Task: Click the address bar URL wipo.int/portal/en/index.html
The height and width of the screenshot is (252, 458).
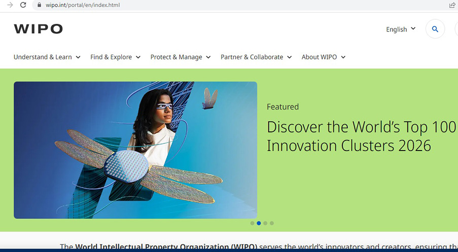Action: point(83,5)
